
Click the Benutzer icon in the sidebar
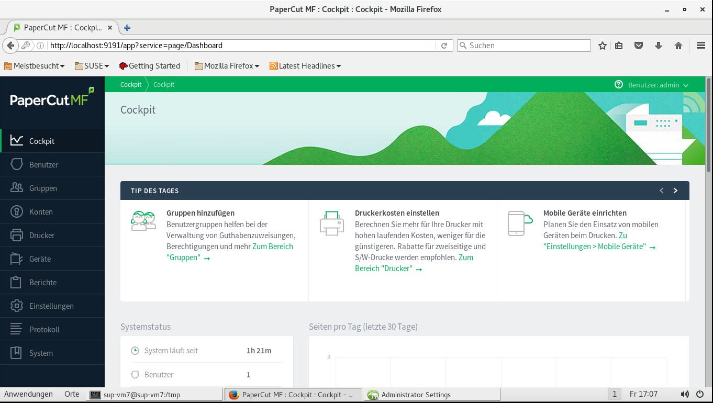click(x=17, y=165)
